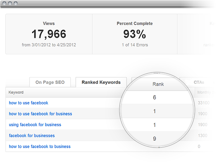Click the 33100 monthly searches cell

click(204, 103)
